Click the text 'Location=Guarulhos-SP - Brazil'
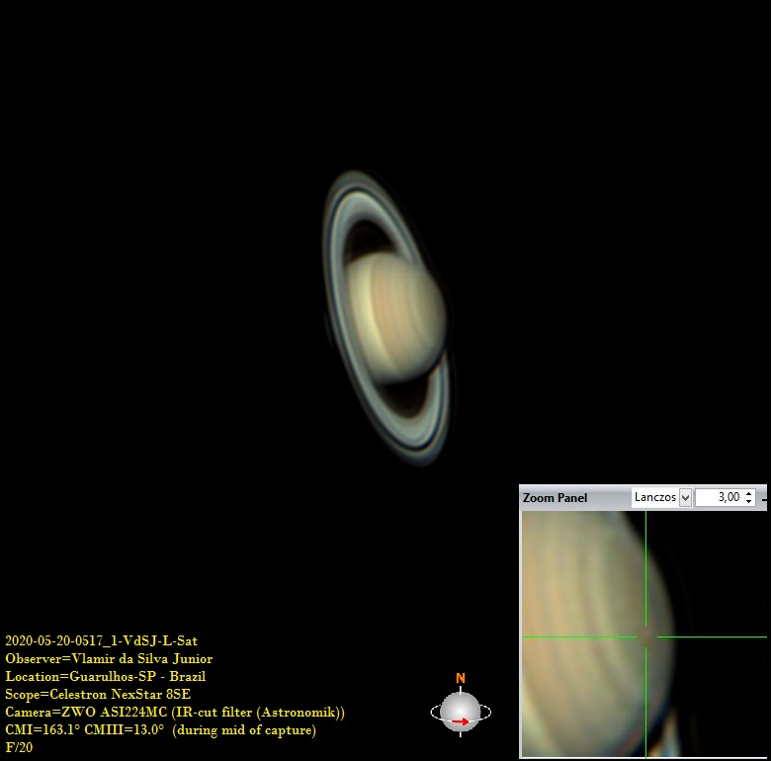The height and width of the screenshot is (761, 772). [106, 676]
